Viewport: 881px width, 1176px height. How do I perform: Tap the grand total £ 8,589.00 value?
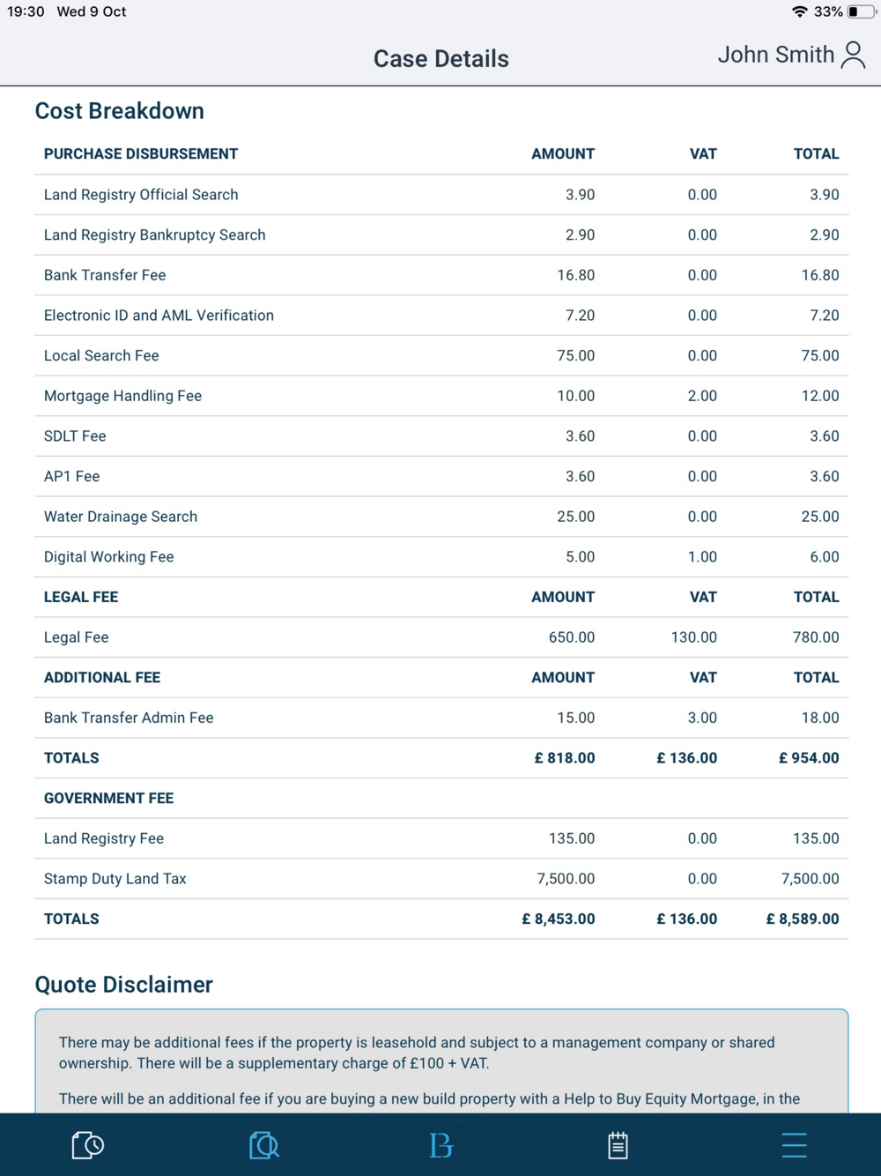coord(802,919)
